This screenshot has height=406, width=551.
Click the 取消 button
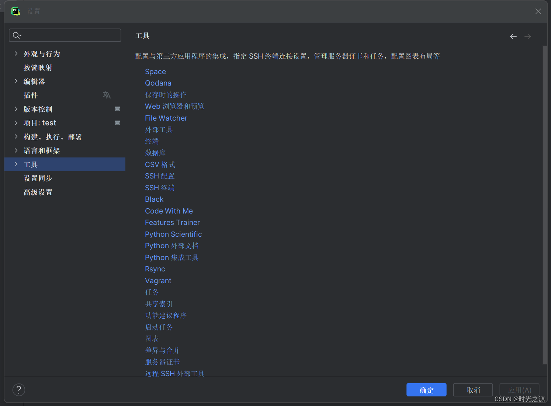pos(473,390)
